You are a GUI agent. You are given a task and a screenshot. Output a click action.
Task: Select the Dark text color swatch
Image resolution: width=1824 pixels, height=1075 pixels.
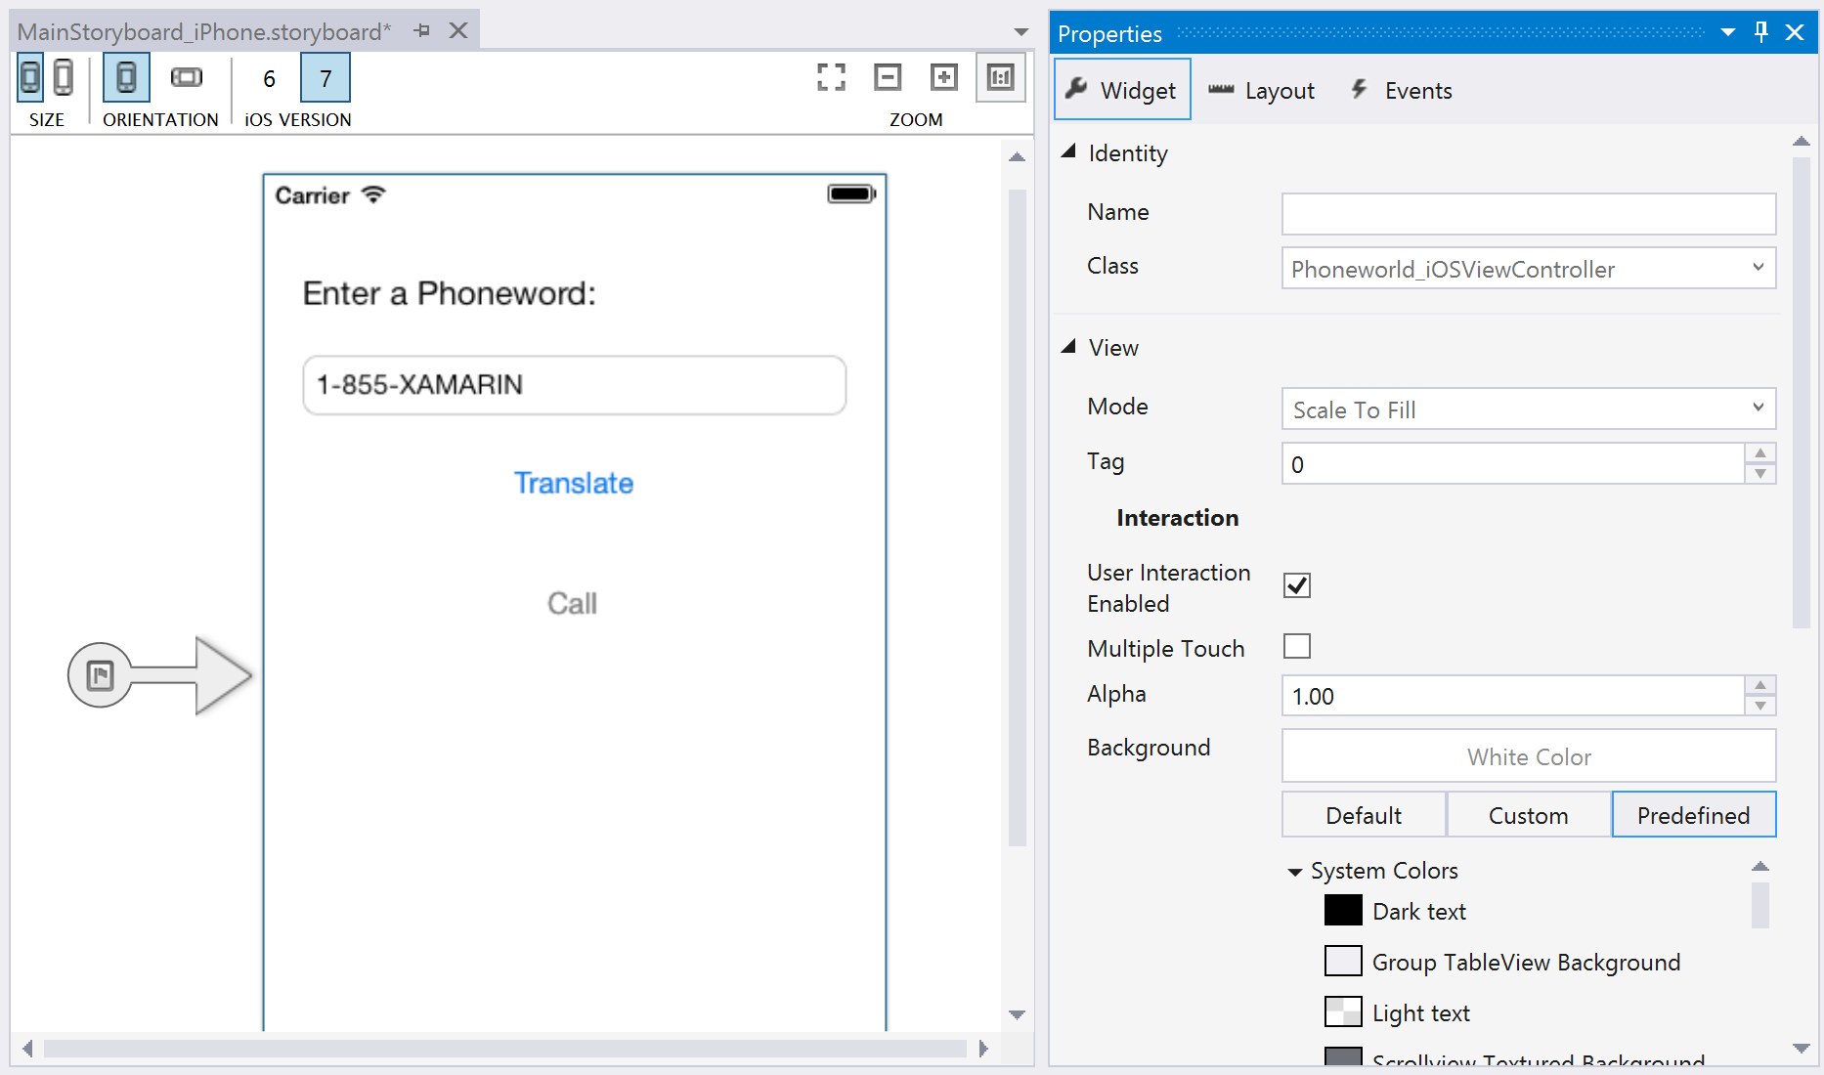1343,910
